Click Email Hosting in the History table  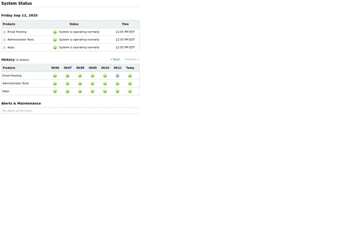pos(12,76)
